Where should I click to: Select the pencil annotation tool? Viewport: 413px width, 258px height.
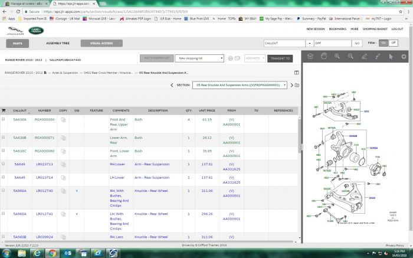coord(364,56)
